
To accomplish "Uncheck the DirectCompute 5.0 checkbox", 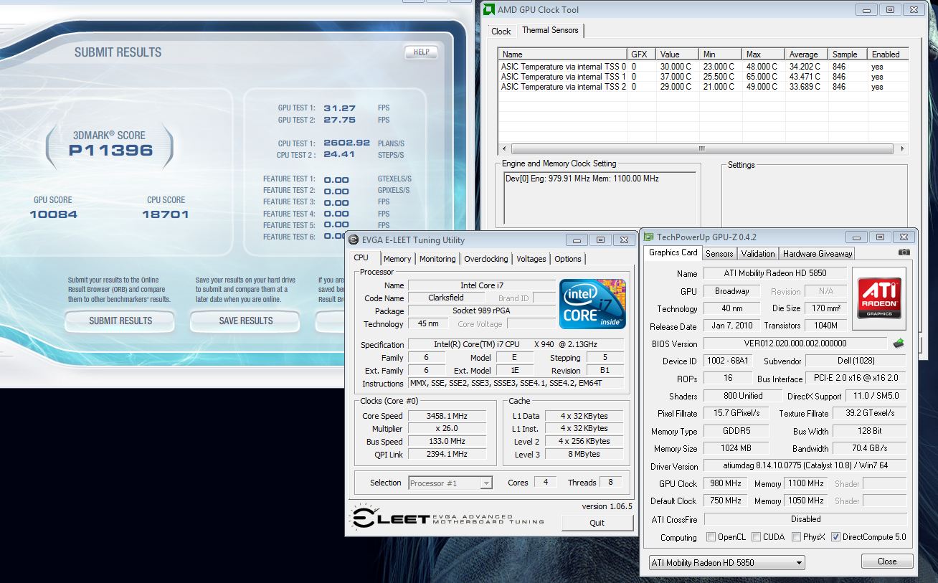I will point(835,536).
